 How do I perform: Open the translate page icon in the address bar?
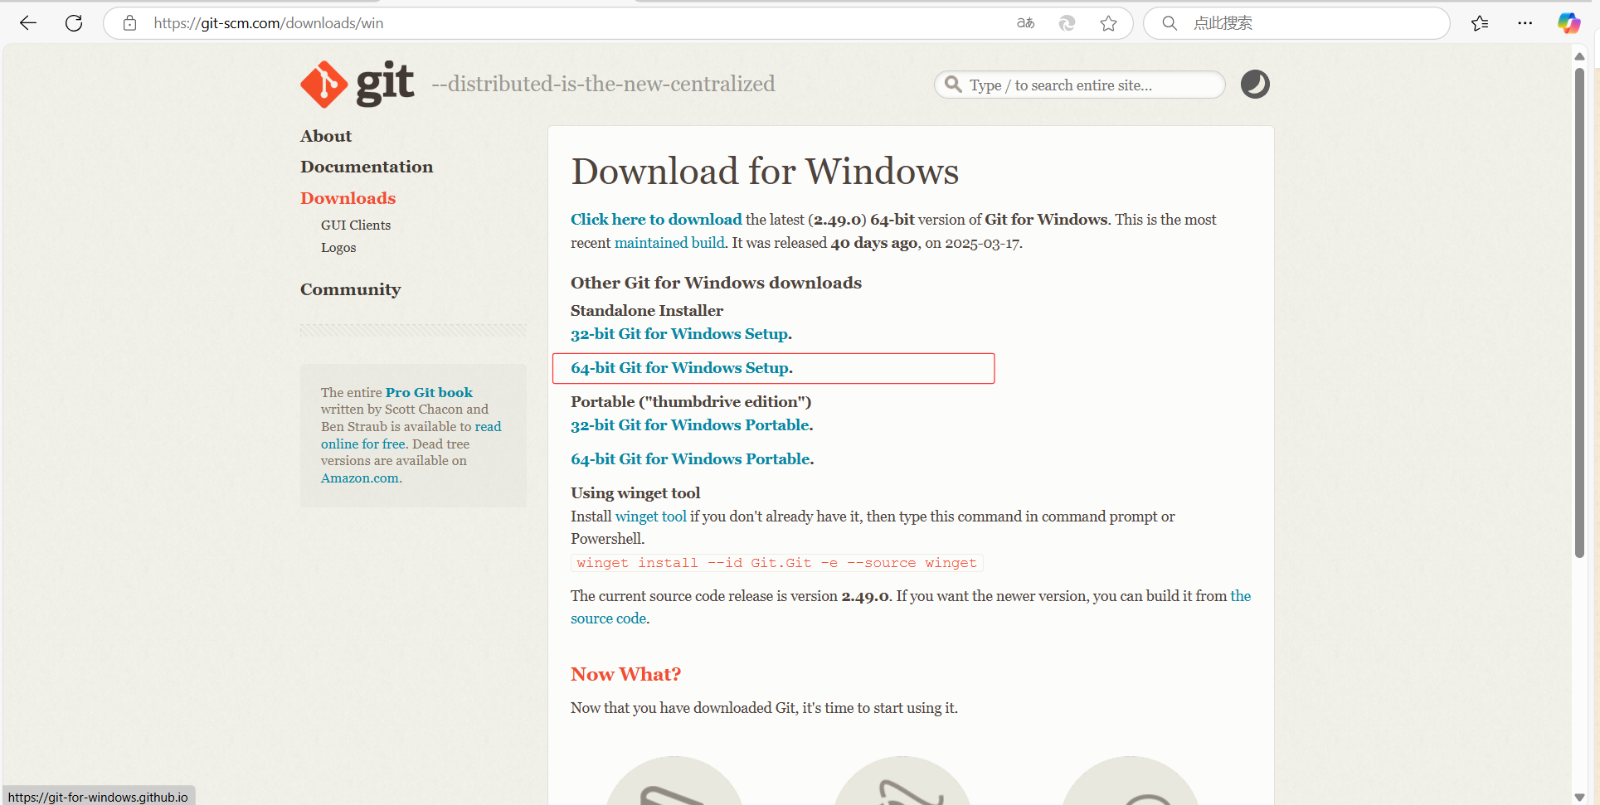(x=1026, y=23)
